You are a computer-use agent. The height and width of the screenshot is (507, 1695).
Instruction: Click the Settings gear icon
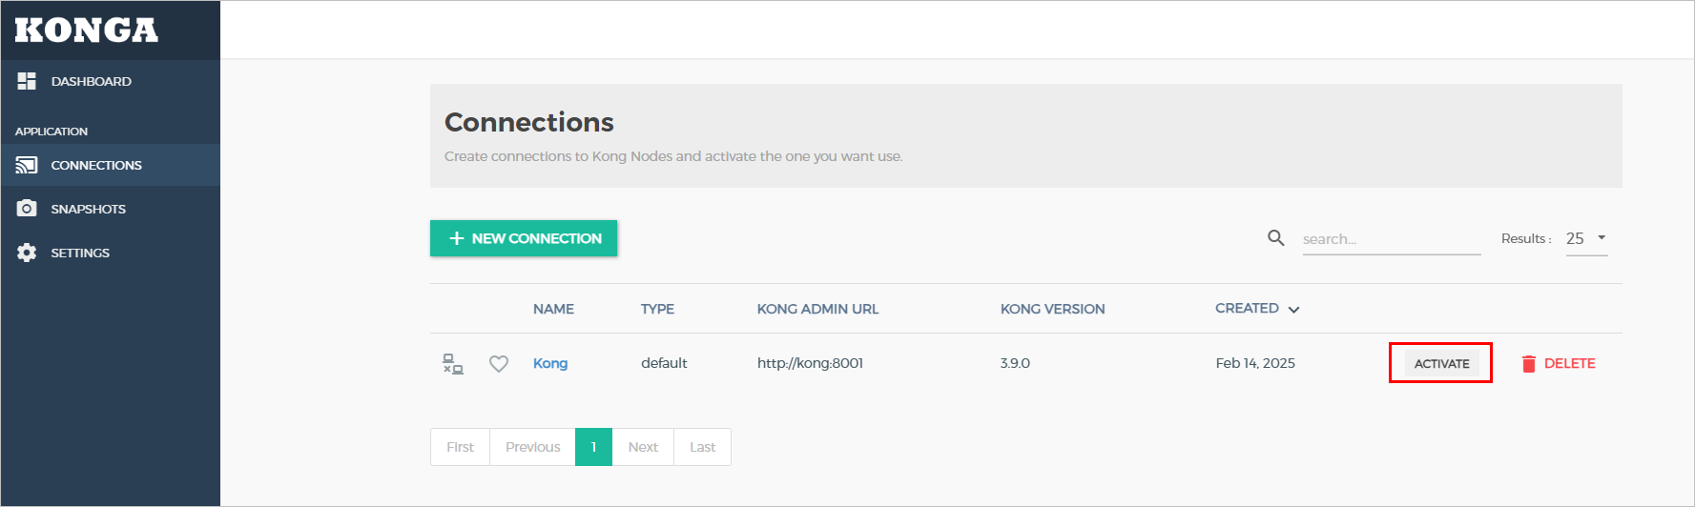27,253
